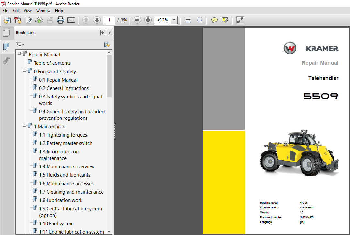Click the fit one full page icon
Screen dimensions: 350x235
point(199,20)
